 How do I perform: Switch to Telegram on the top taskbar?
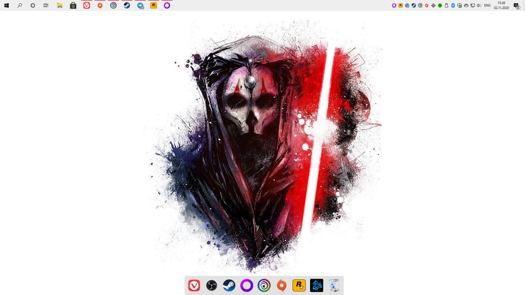pos(140,6)
